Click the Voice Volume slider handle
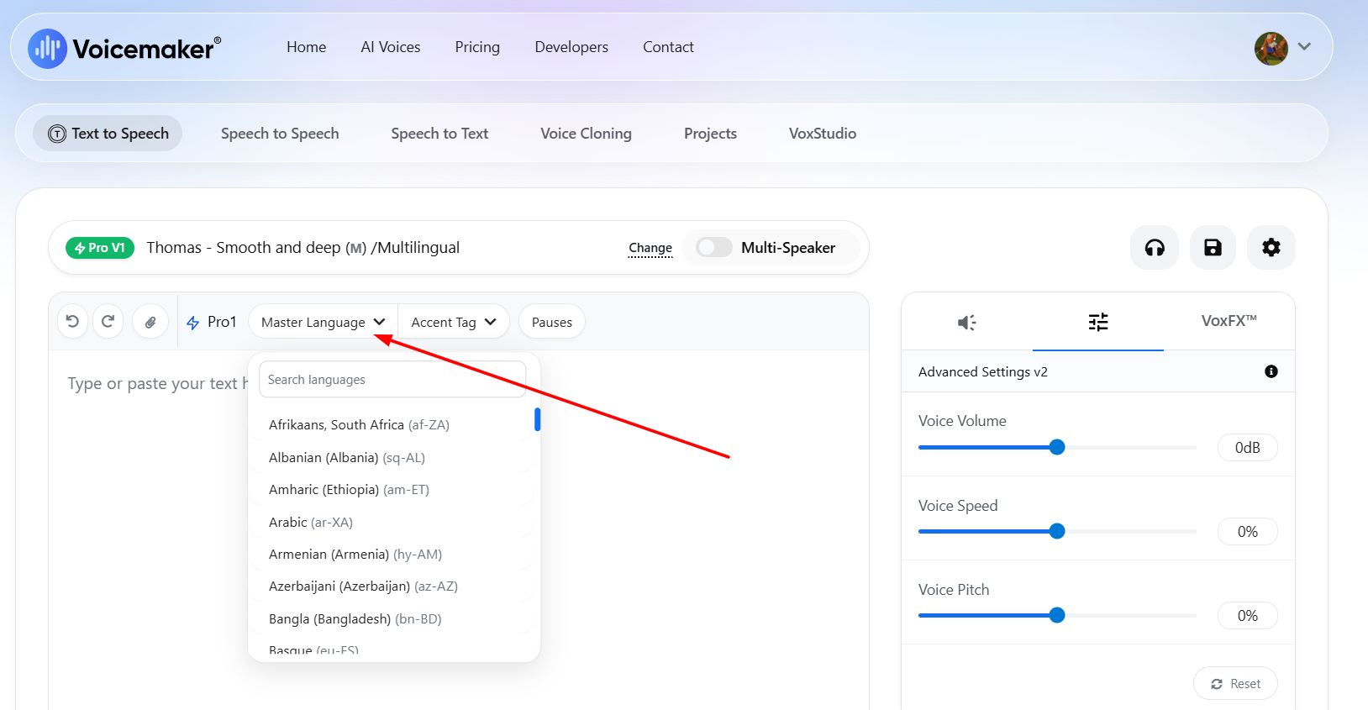Screen dimensions: 1368x710 pos(1057,447)
